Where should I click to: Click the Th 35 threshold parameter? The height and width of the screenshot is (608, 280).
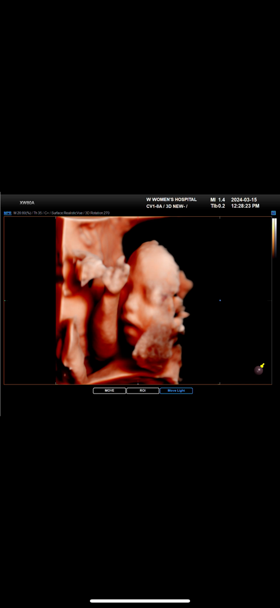point(38,213)
